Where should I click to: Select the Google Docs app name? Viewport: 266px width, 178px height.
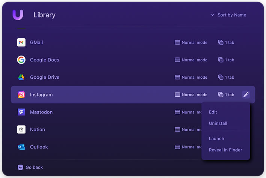[x=45, y=60]
